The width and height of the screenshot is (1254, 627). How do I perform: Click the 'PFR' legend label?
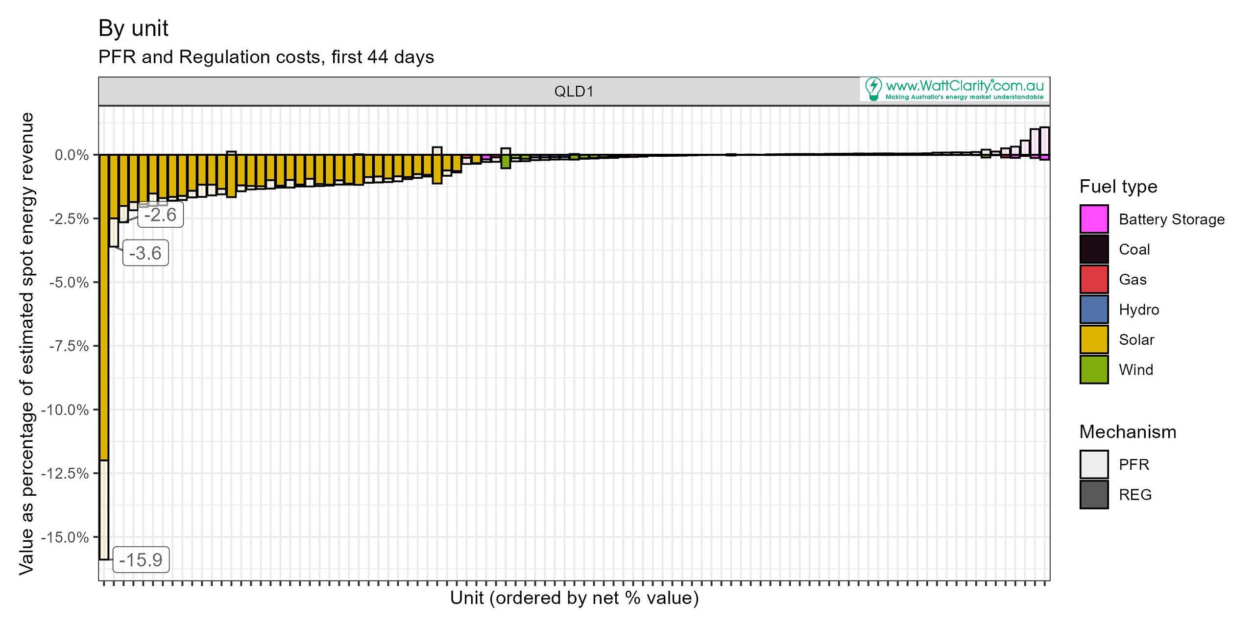[1134, 464]
